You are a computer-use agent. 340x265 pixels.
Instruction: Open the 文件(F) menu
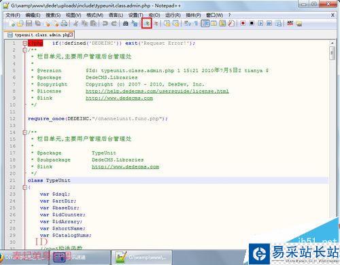[13, 15]
